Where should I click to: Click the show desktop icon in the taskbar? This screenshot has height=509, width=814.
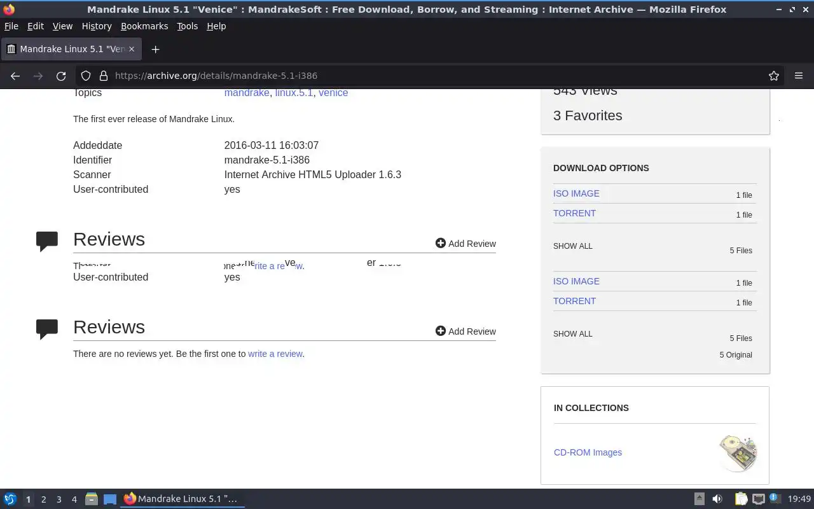pos(110,499)
